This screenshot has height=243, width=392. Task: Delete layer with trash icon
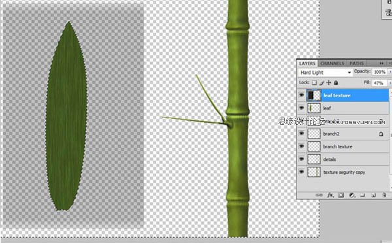(384, 195)
